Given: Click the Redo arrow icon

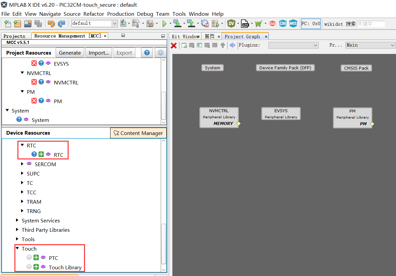Looking at the screenshot, I should click(x=61, y=24).
